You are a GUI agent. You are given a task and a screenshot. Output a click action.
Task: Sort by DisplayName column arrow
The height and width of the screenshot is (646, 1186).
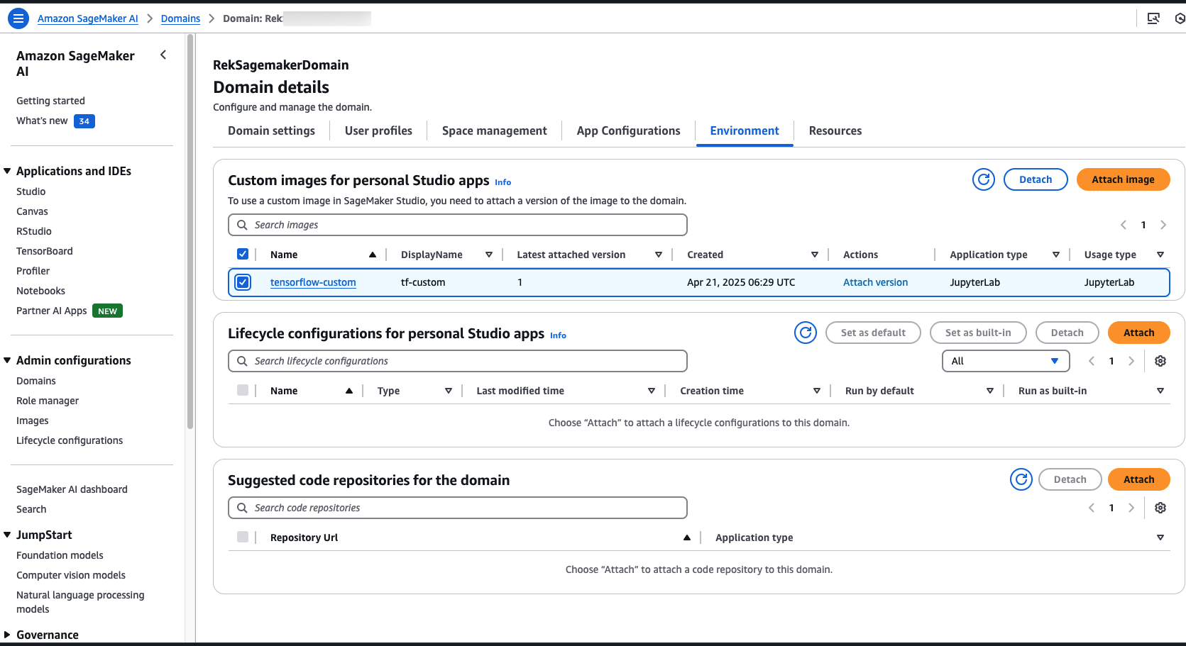coord(489,255)
